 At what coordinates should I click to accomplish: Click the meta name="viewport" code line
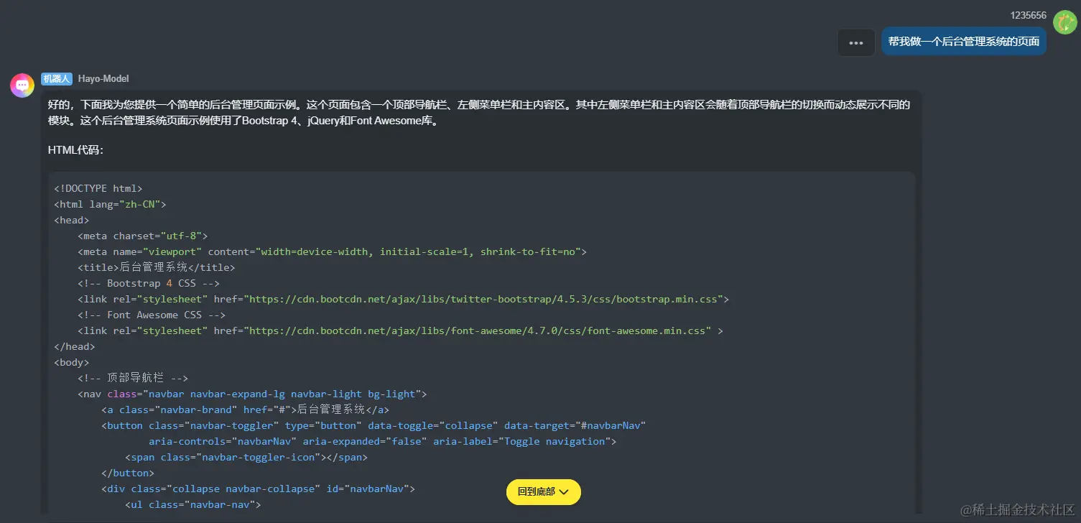pyautogui.click(x=333, y=251)
